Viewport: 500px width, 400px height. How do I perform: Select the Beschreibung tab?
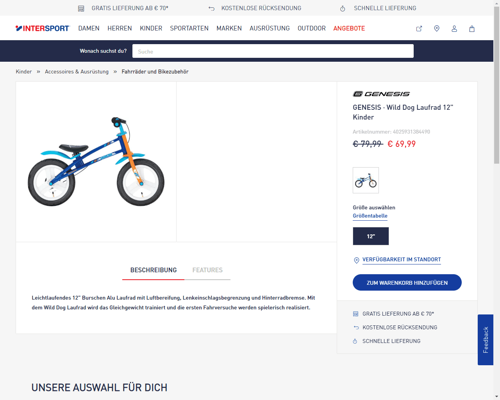tap(154, 270)
